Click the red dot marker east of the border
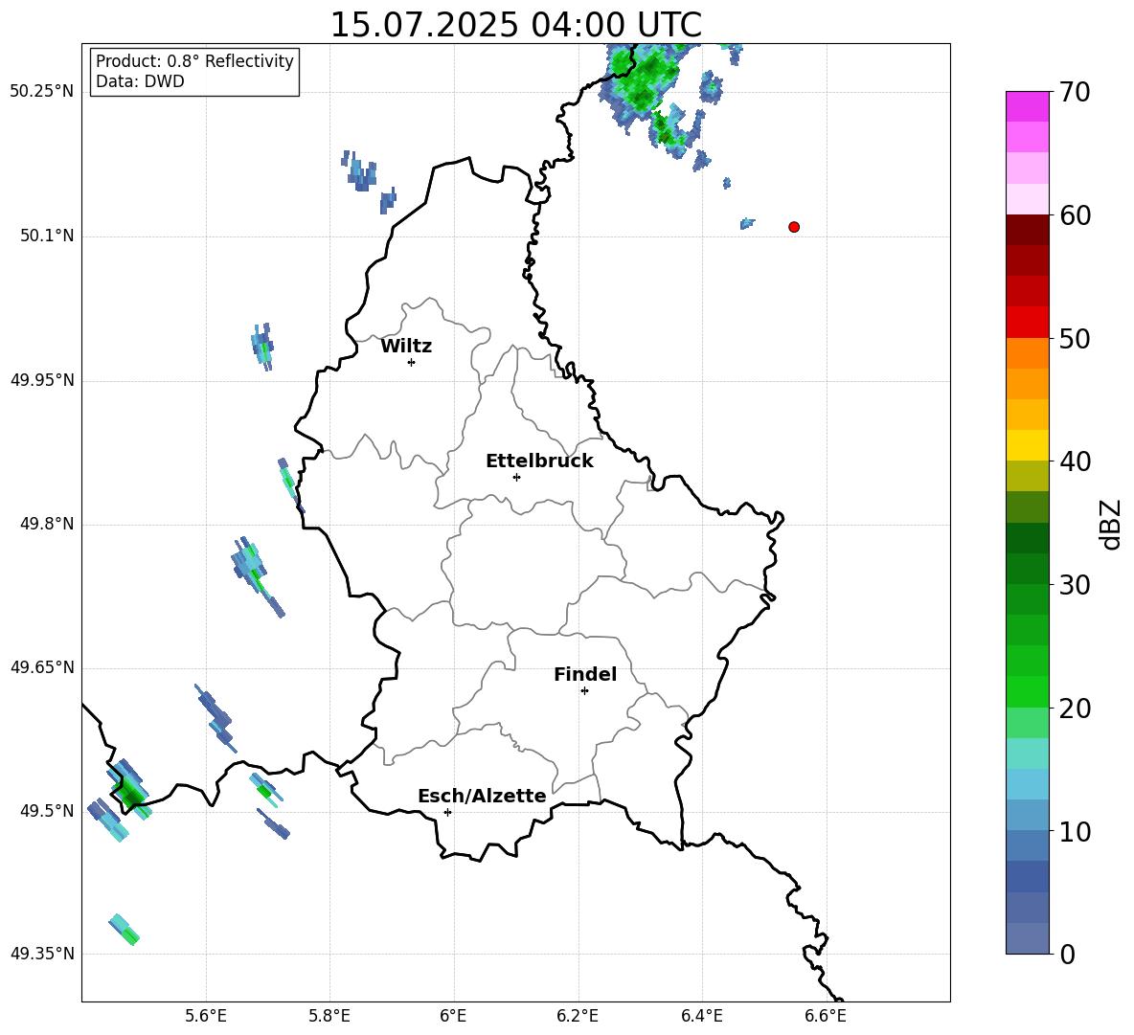The height and width of the screenshot is (1035, 1134). click(x=794, y=227)
